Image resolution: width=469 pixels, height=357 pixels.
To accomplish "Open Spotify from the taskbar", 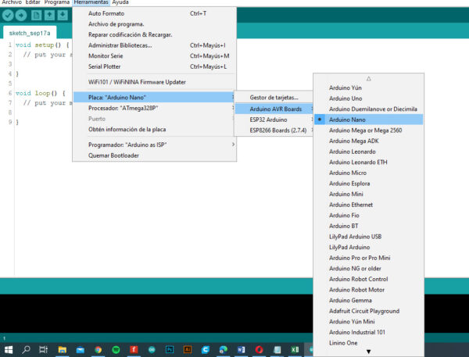I will [116, 349].
